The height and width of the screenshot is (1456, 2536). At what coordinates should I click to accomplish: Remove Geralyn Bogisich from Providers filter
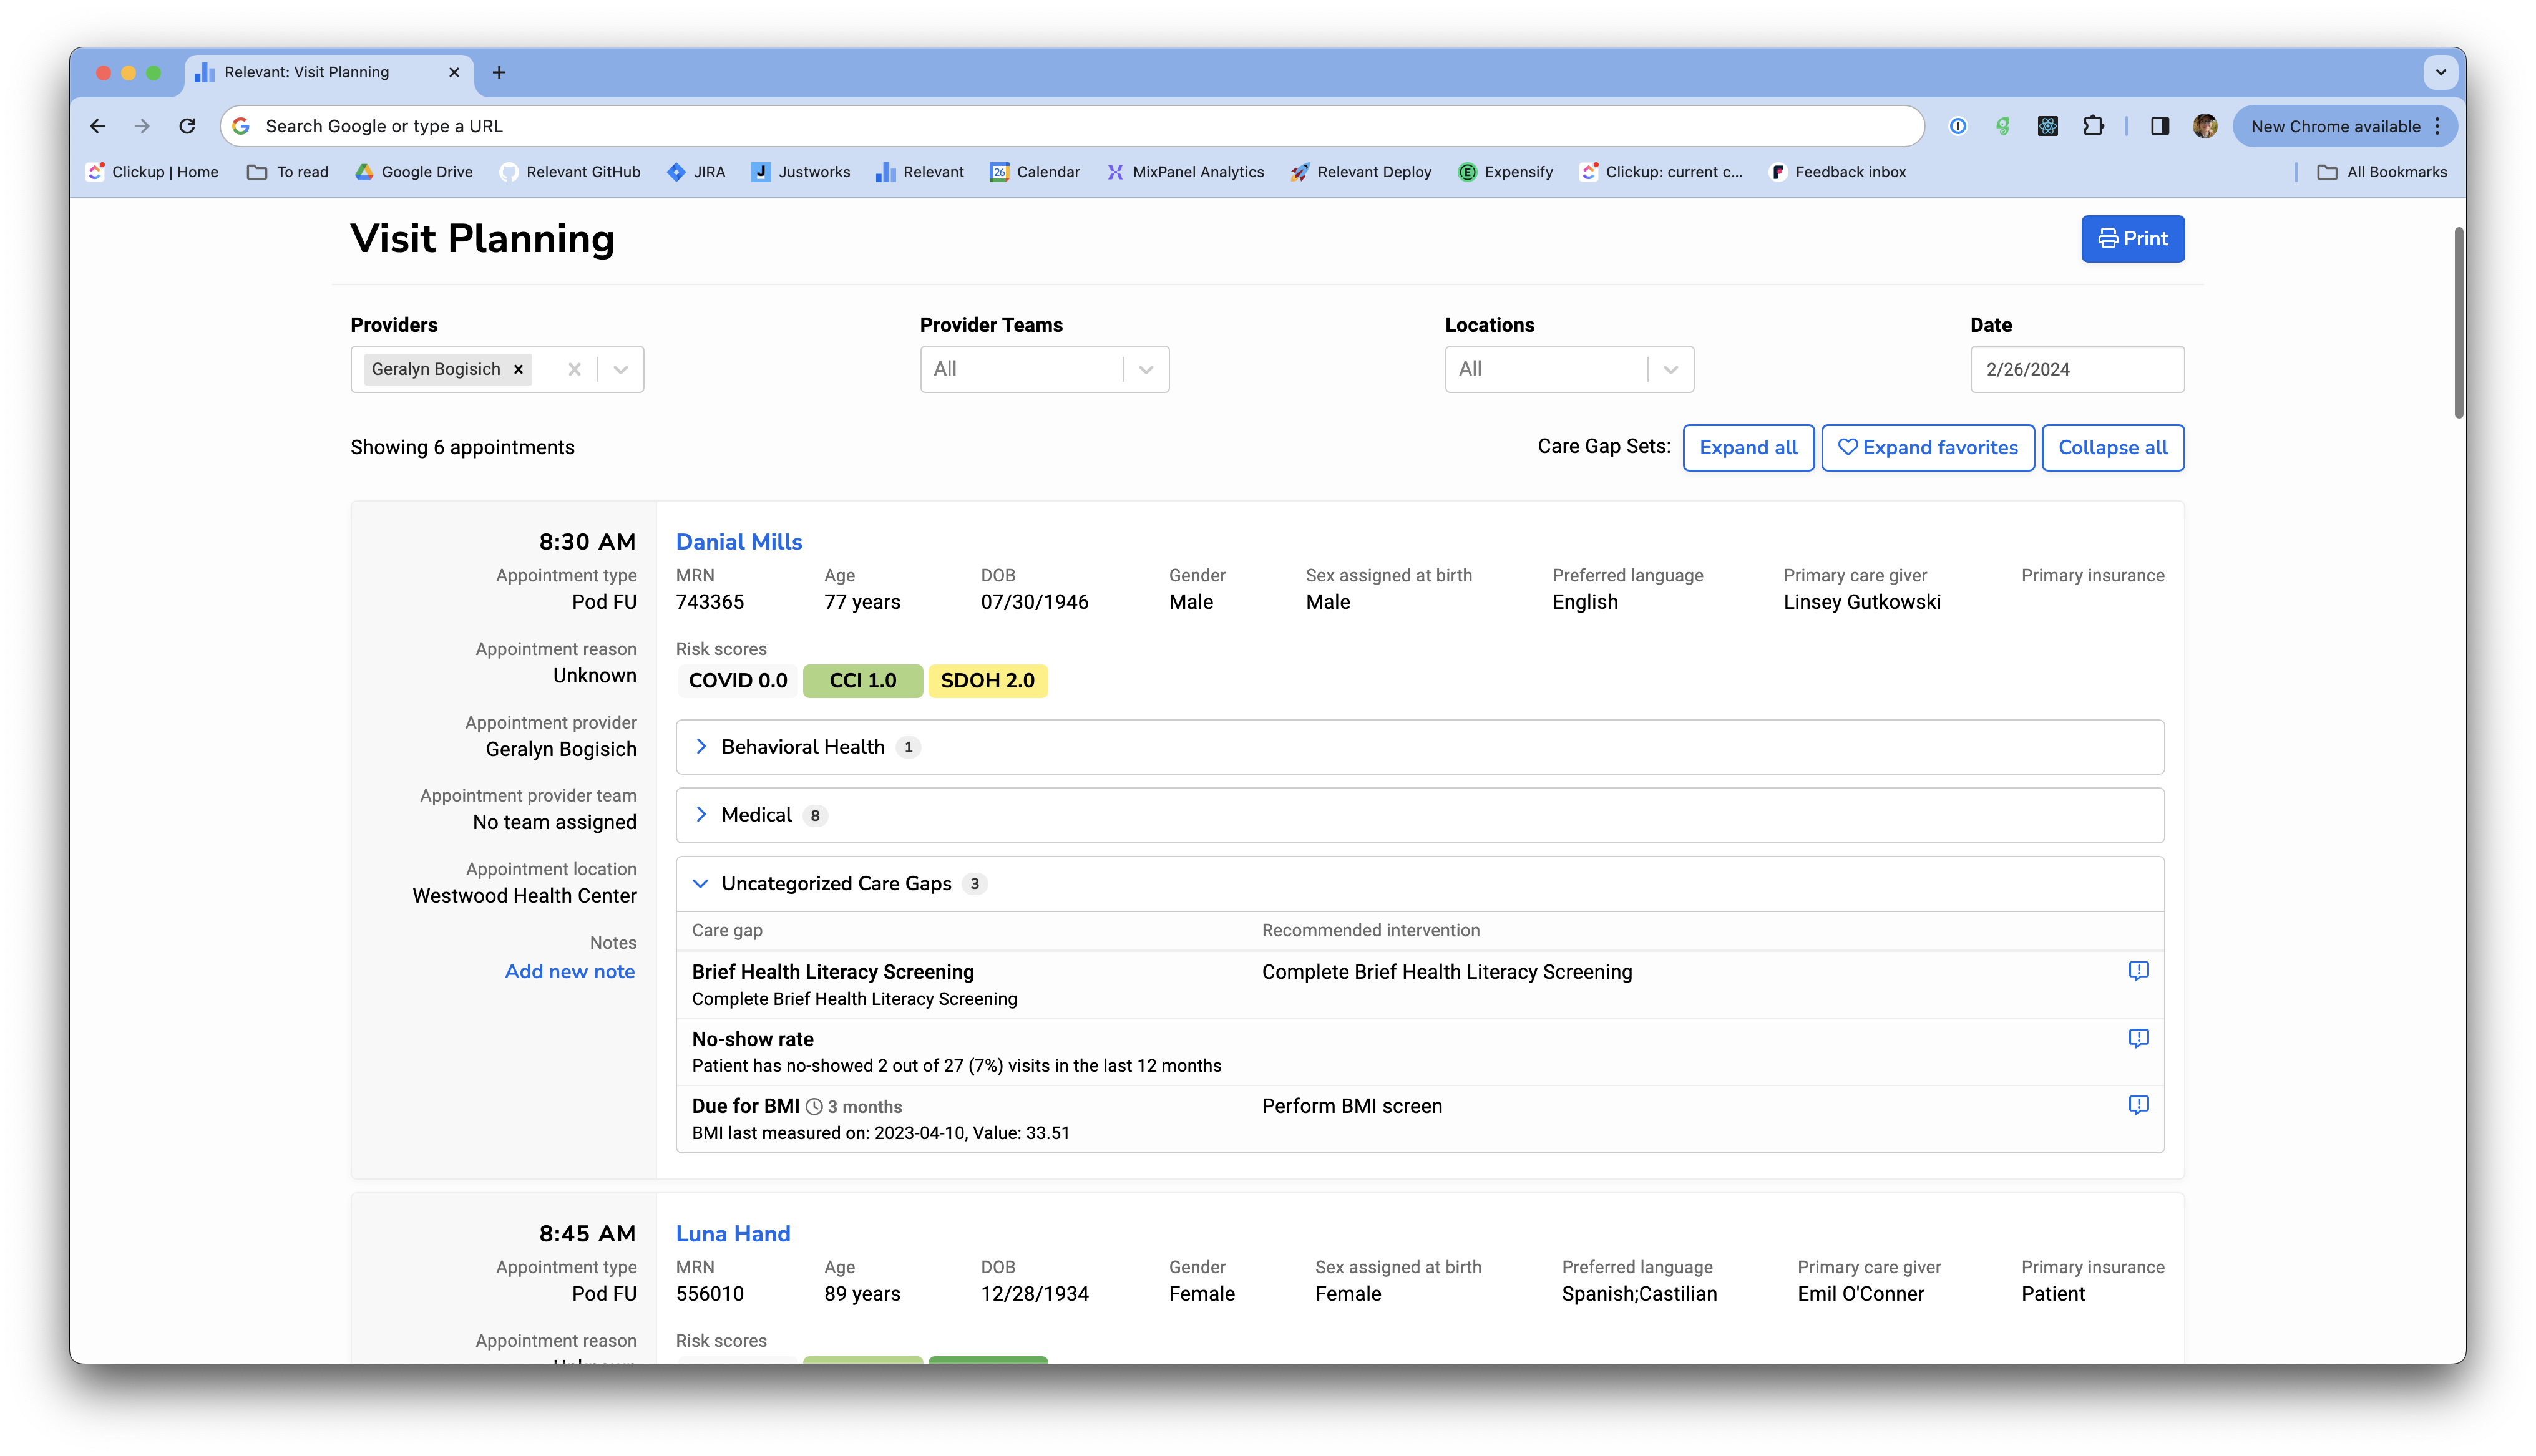point(518,369)
